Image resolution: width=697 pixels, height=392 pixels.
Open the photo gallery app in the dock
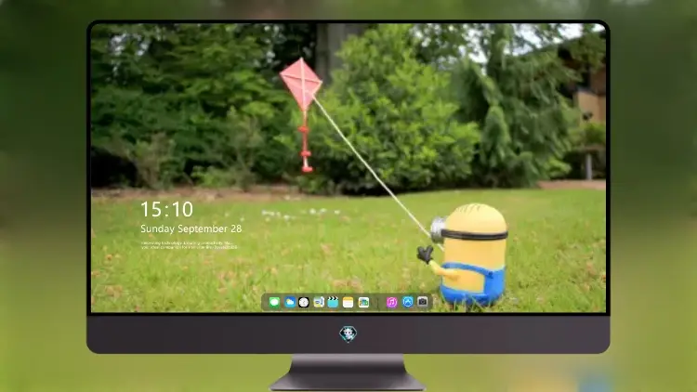click(363, 303)
